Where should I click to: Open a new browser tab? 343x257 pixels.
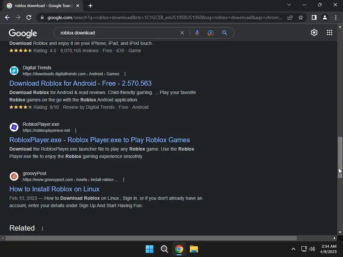90,6
